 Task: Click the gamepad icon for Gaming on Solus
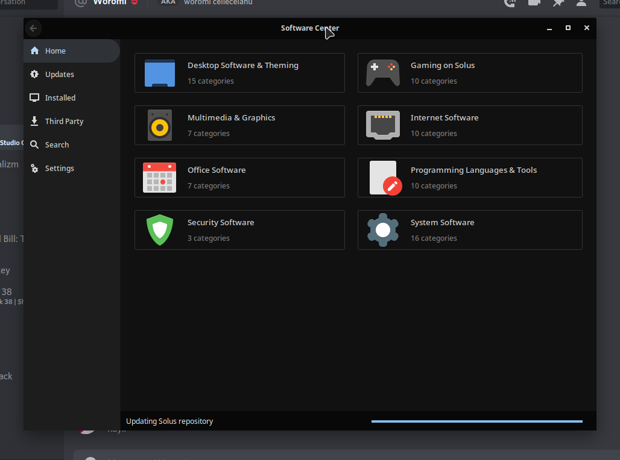[383, 73]
